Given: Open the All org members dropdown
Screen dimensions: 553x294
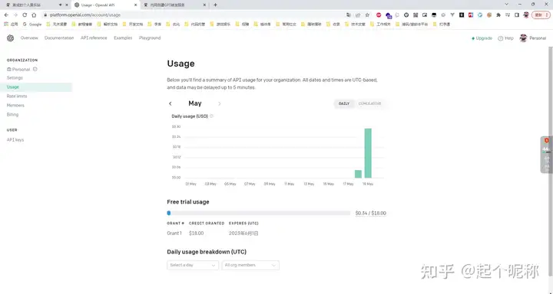Looking at the screenshot, I should 250,265.
